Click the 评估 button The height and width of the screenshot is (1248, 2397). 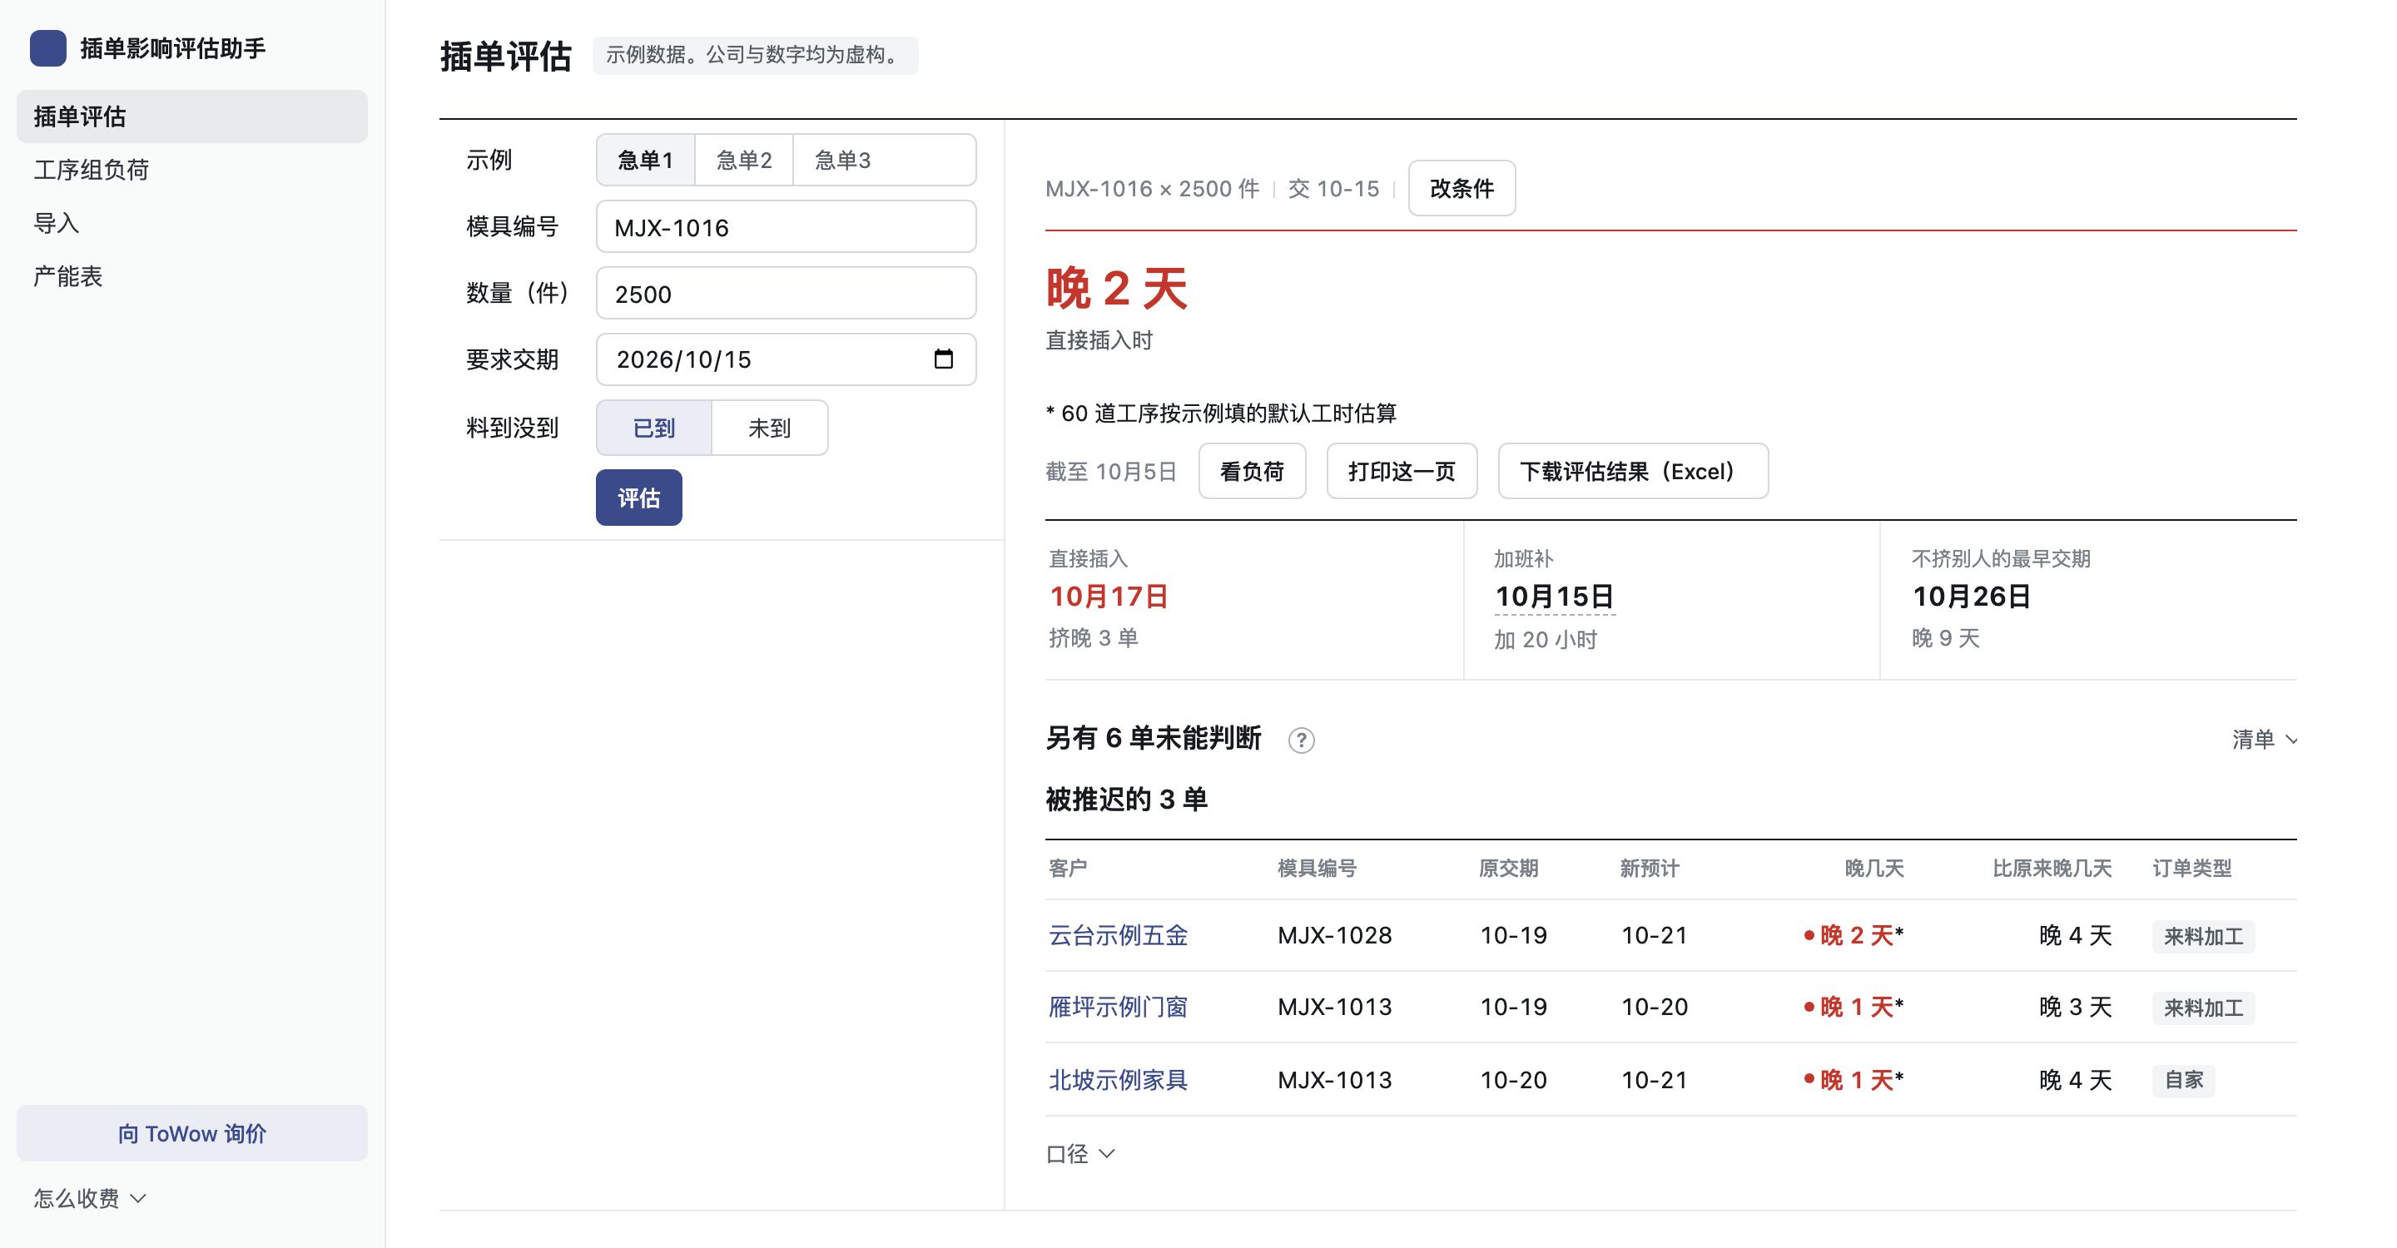pos(639,498)
